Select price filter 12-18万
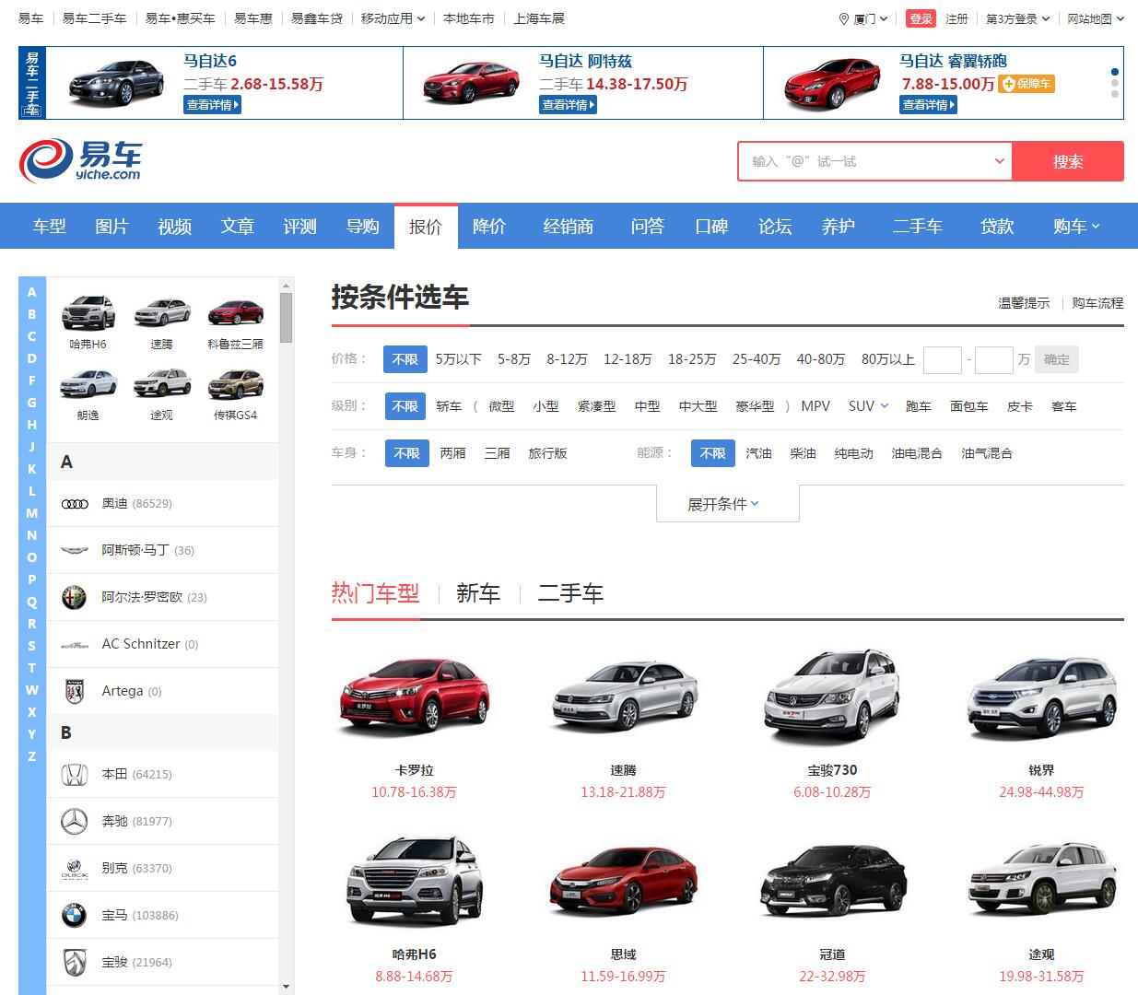This screenshot has width=1138, height=995. 628,359
